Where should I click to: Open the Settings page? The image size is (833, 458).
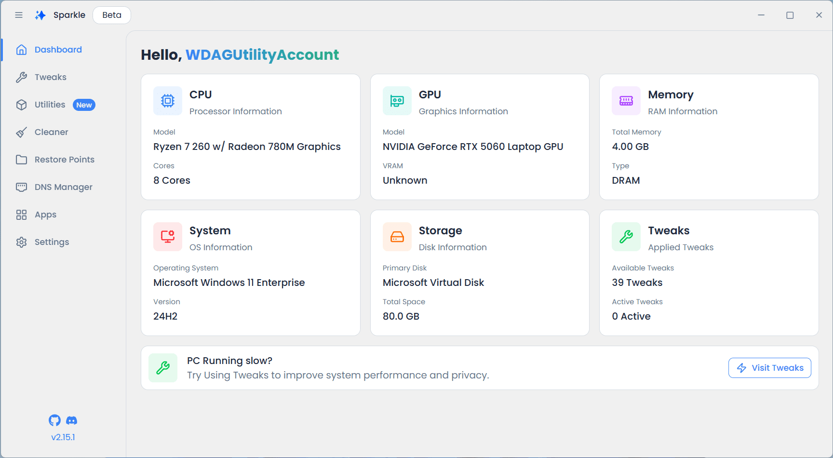[52, 242]
